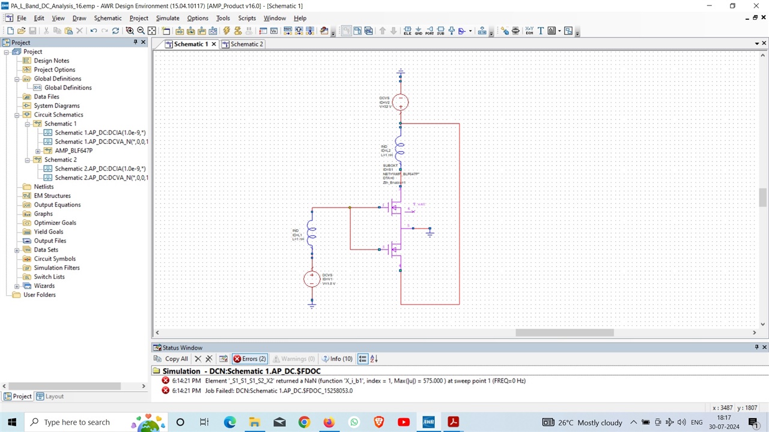Open the Options menu
Viewport: 769px width, 432px height.
coord(198,18)
